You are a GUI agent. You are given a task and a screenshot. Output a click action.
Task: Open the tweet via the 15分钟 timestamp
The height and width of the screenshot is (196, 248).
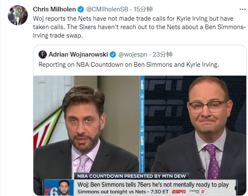point(143,9)
